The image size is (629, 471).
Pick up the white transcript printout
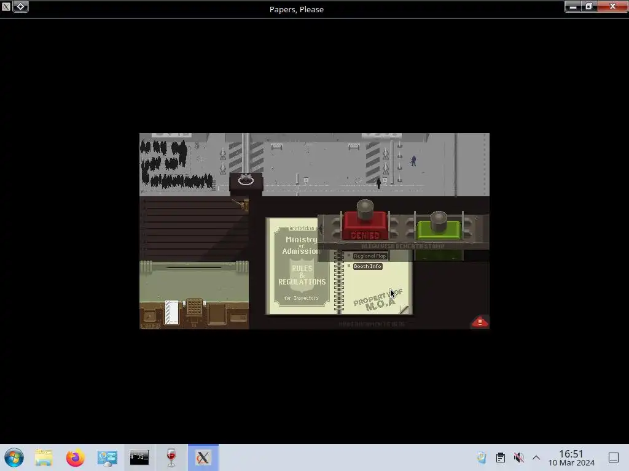[x=172, y=312]
